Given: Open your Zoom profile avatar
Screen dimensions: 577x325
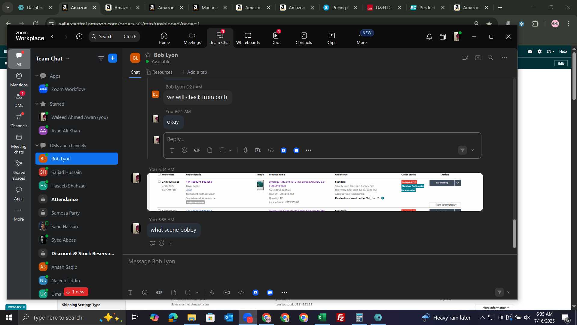Looking at the screenshot, I should (457, 37).
